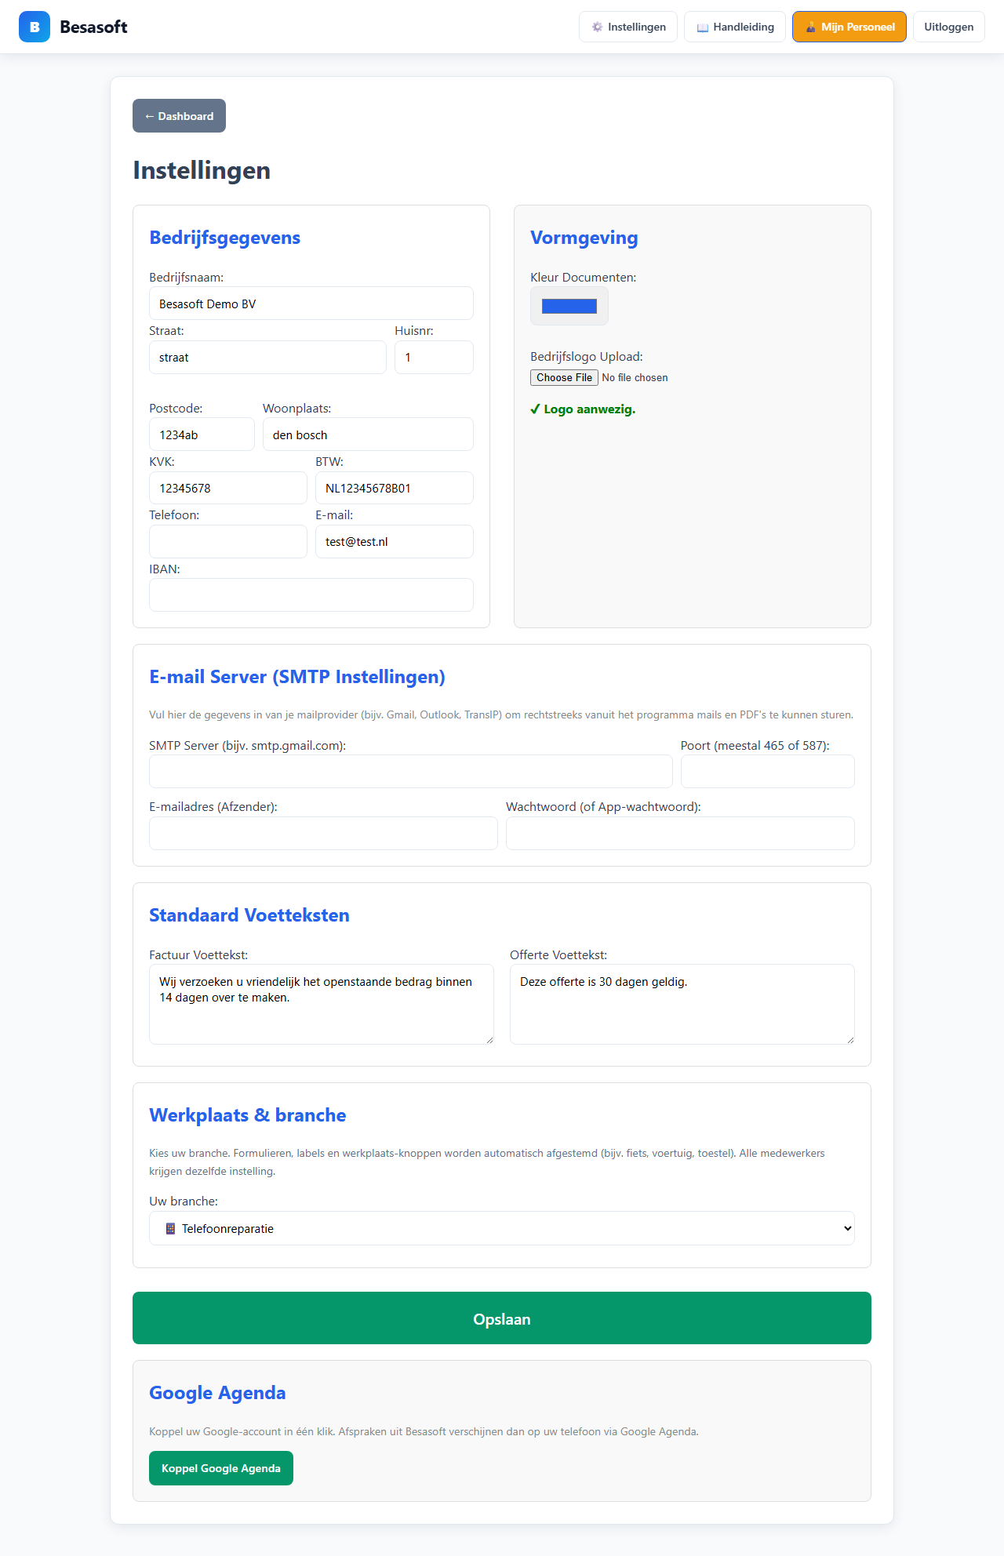Viewport: 1004px width, 1556px height.
Task: Focus the empty IBAN field
Action: pos(311,594)
